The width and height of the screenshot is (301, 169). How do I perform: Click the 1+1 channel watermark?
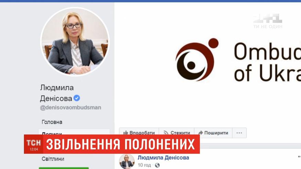coord(268,21)
